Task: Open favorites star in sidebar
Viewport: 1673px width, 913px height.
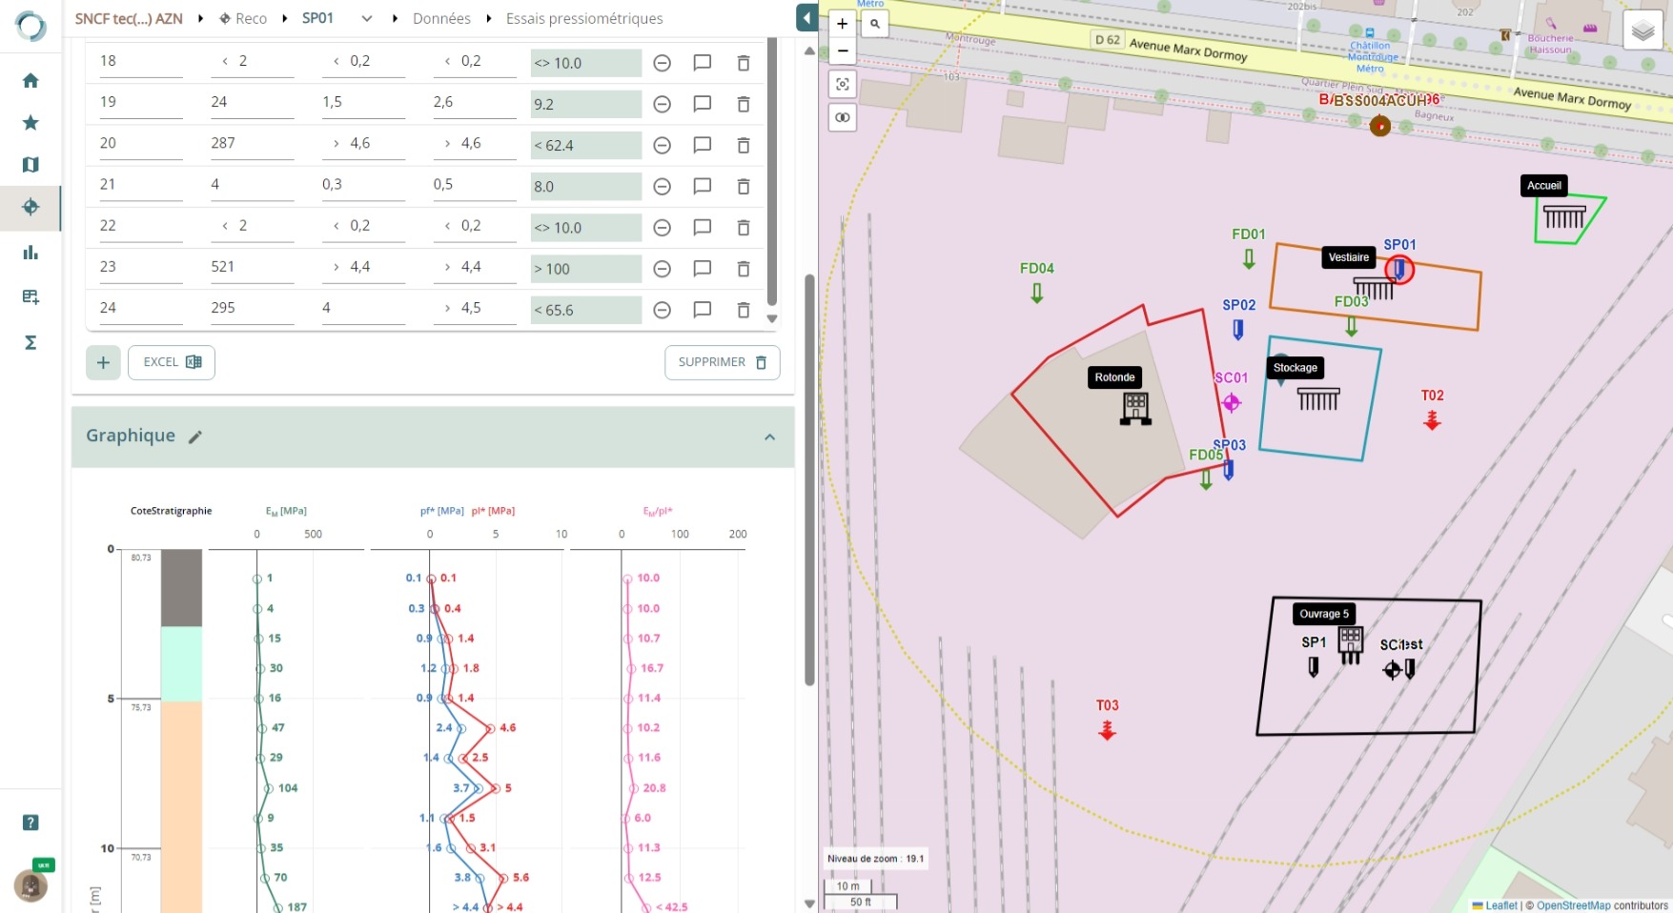Action: click(x=31, y=123)
